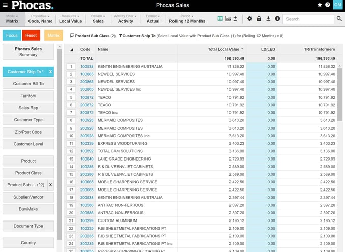Open the Stream Sales dropdown
345x252 pixels.
click(x=98, y=19)
